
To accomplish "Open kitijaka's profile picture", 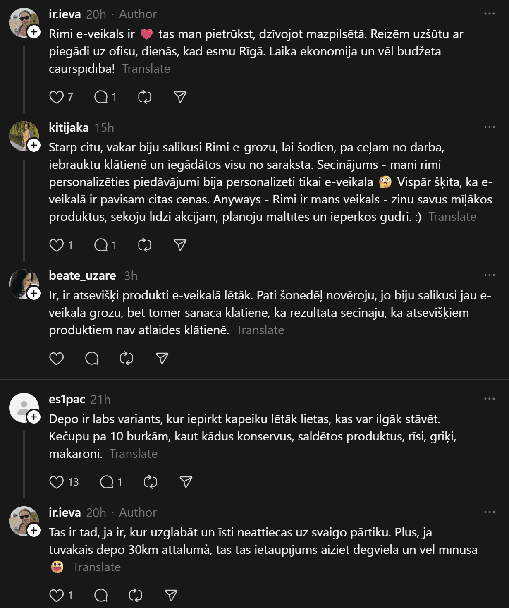I will click(23, 135).
